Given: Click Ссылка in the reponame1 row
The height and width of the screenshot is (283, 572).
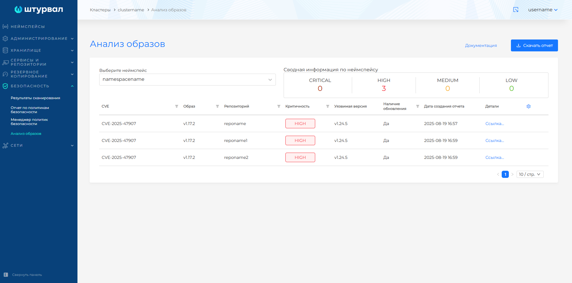Looking at the screenshot, I should coord(495,140).
